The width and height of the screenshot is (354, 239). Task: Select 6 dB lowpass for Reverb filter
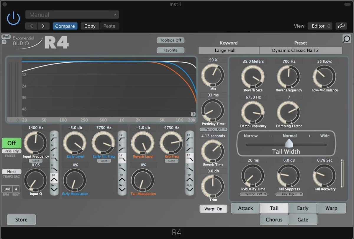click(189, 168)
